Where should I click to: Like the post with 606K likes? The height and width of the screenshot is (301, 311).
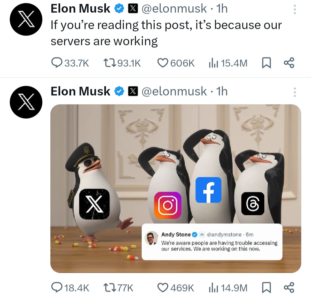(x=163, y=63)
